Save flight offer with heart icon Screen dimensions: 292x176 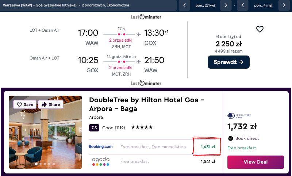pyautogui.click(x=260, y=29)
